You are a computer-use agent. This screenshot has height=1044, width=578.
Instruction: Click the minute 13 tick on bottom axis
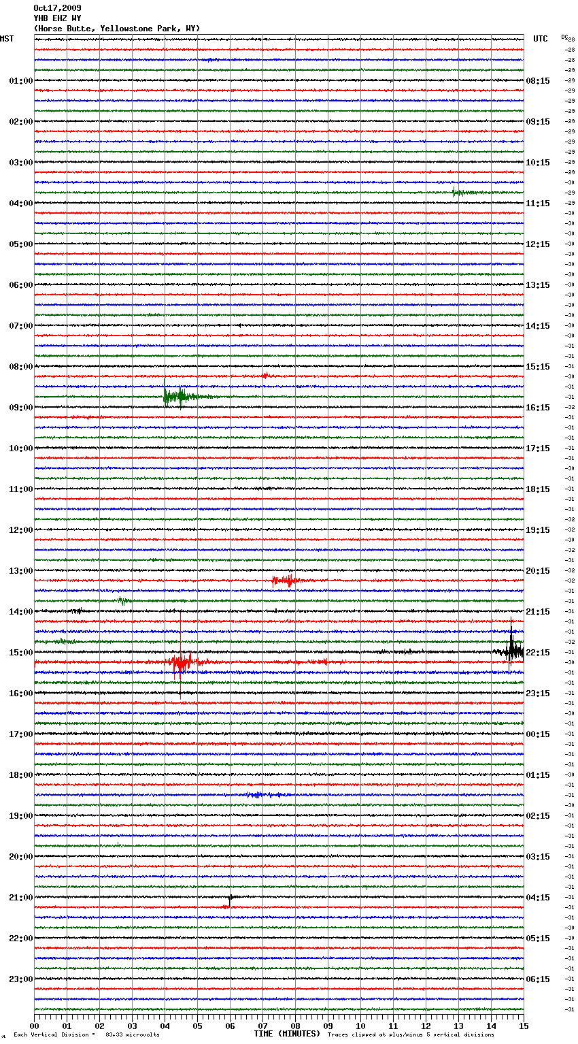pyautogui.click(x=458, y=1026)
